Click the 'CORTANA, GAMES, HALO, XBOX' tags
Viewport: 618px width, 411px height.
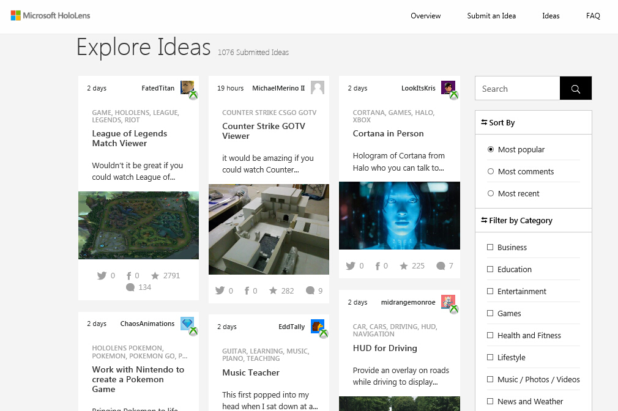pyautogui.click(x=393, y=116)
